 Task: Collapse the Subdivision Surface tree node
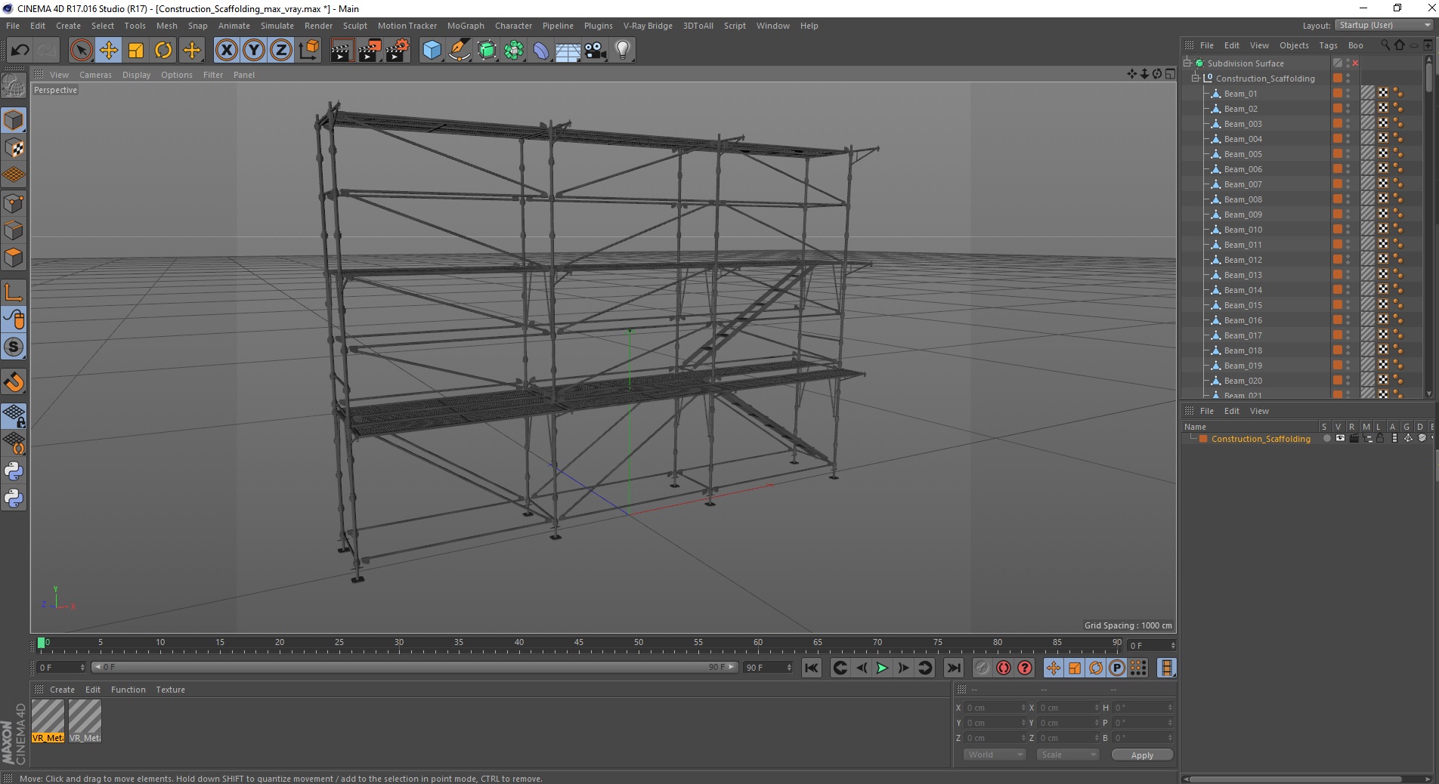[1187, 63]
